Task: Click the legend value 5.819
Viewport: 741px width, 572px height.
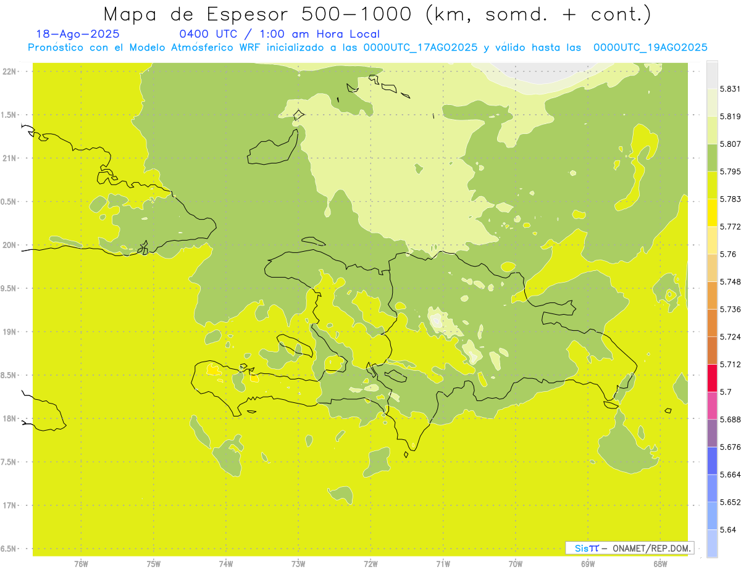Action: 731,117
